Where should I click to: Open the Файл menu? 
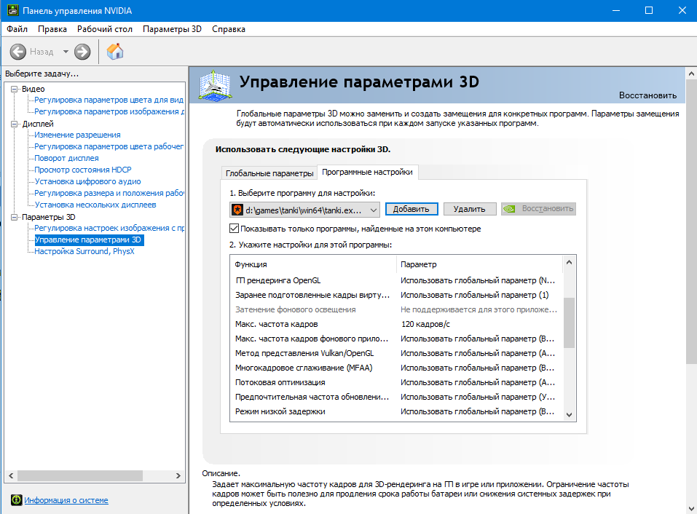(x=17, y=29)
